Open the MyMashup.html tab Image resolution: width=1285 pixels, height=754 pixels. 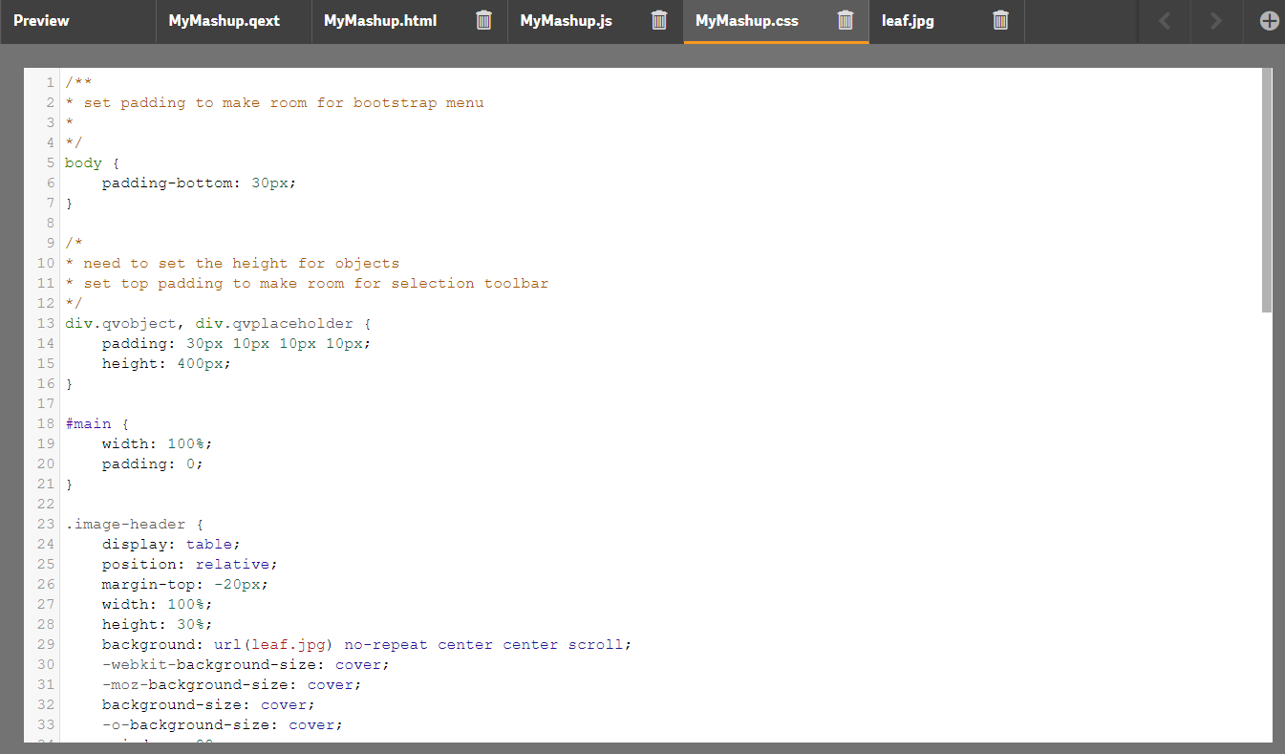coord(380,20)
